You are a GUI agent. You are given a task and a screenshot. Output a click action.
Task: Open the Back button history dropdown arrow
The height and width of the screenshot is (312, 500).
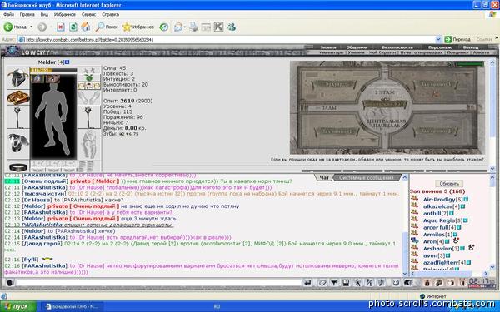tap(32, 27)
